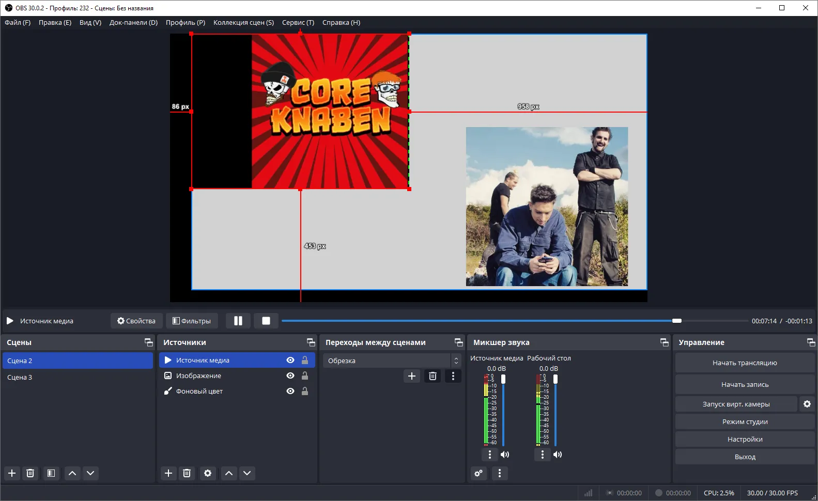Click Выход button

(x=745, y=457)
